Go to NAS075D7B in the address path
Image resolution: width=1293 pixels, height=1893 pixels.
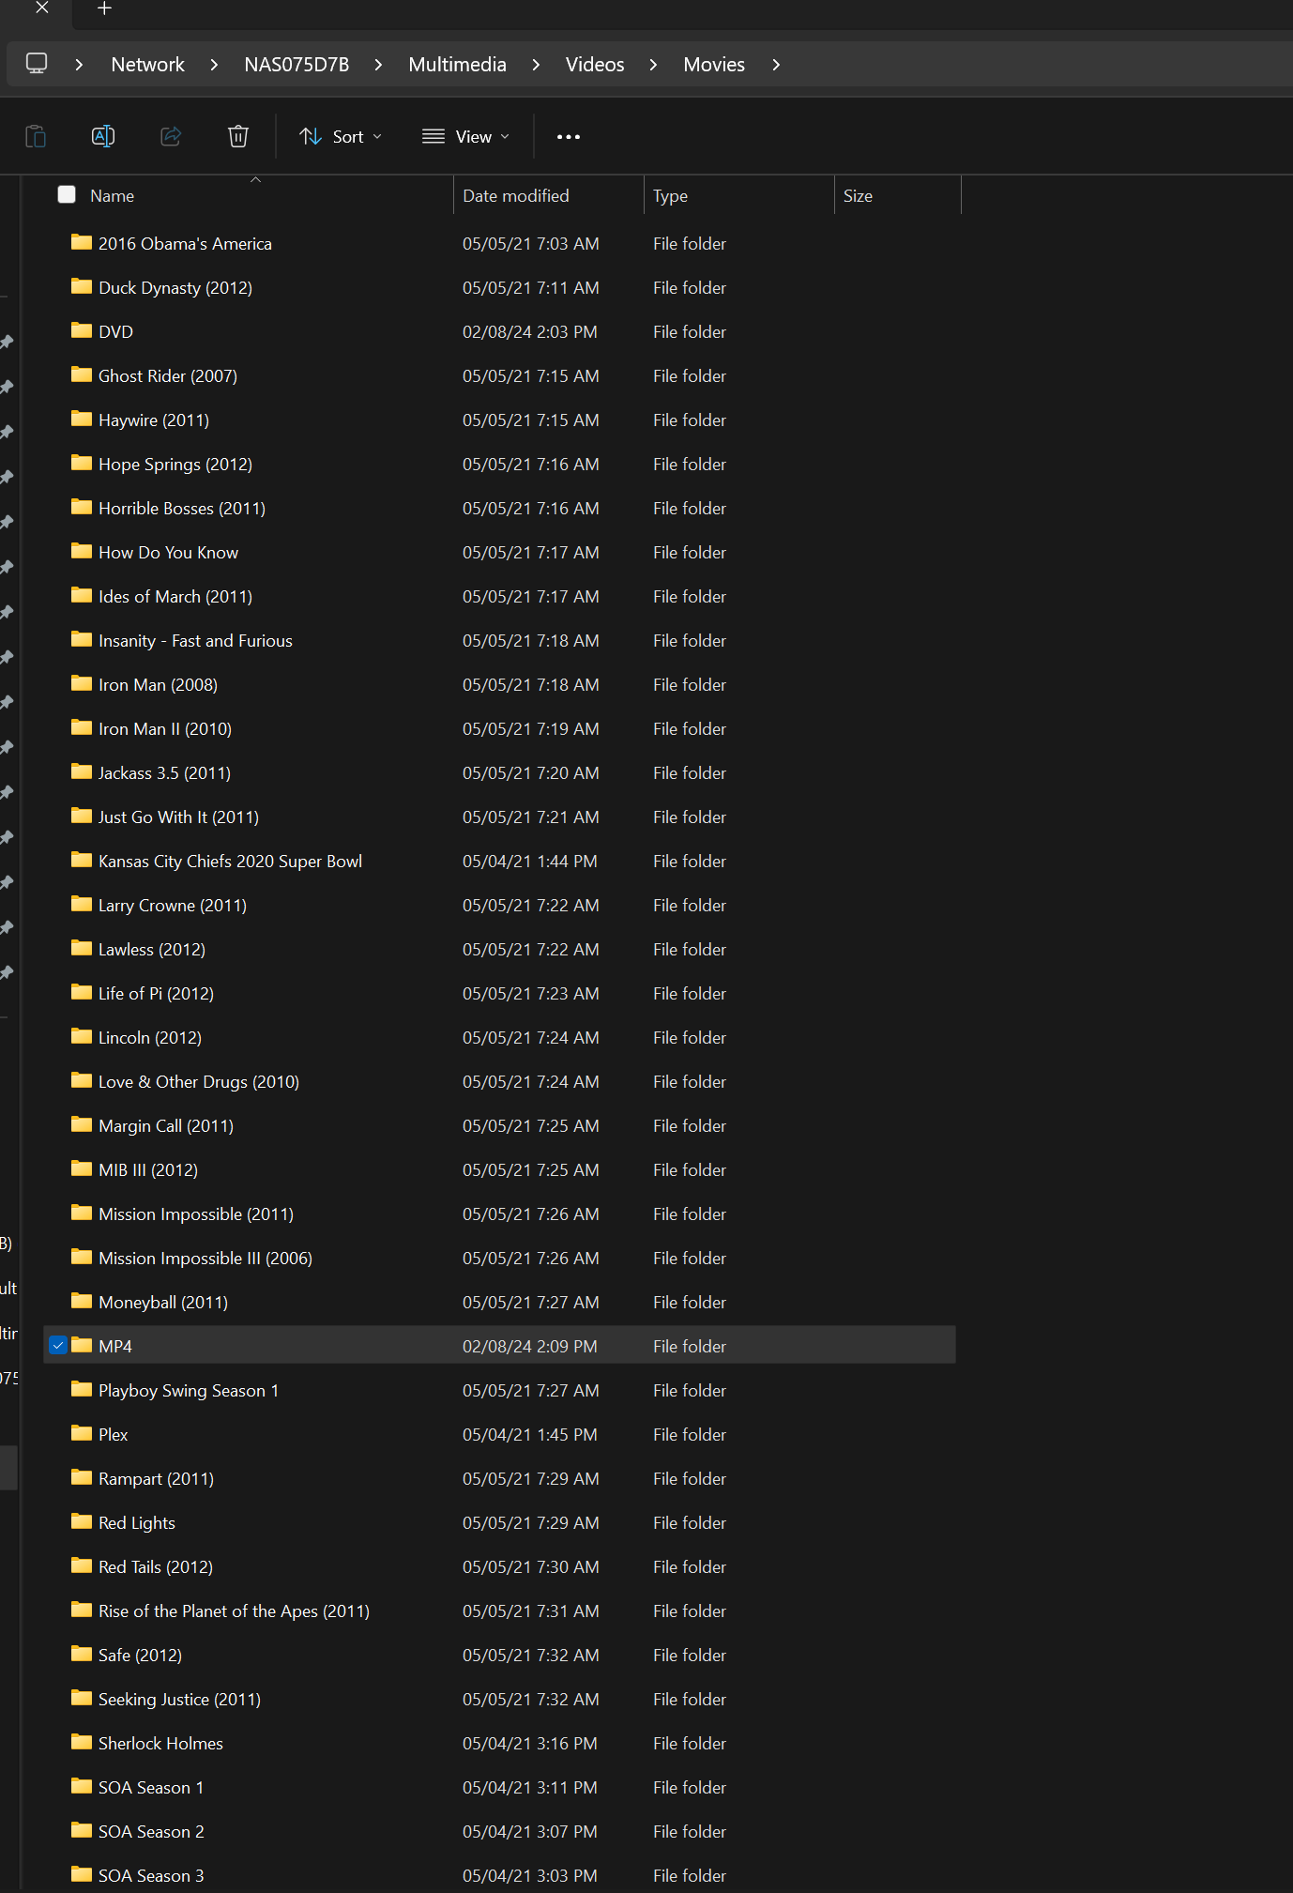(x=297, y=65)
